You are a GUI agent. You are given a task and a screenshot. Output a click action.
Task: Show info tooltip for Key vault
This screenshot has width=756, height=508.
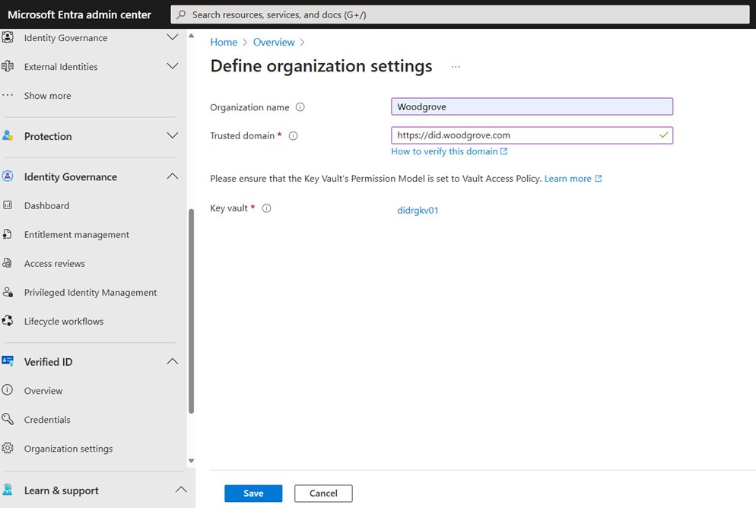(x=267, y=208)
